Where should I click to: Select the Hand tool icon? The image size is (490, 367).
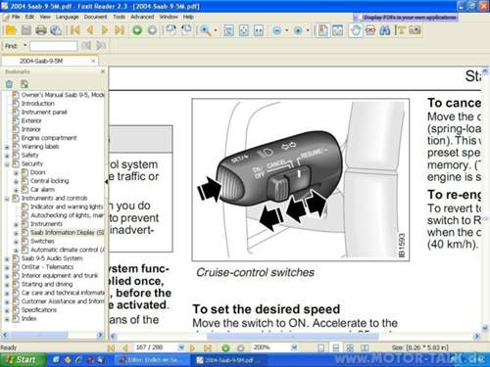[355, 30]
